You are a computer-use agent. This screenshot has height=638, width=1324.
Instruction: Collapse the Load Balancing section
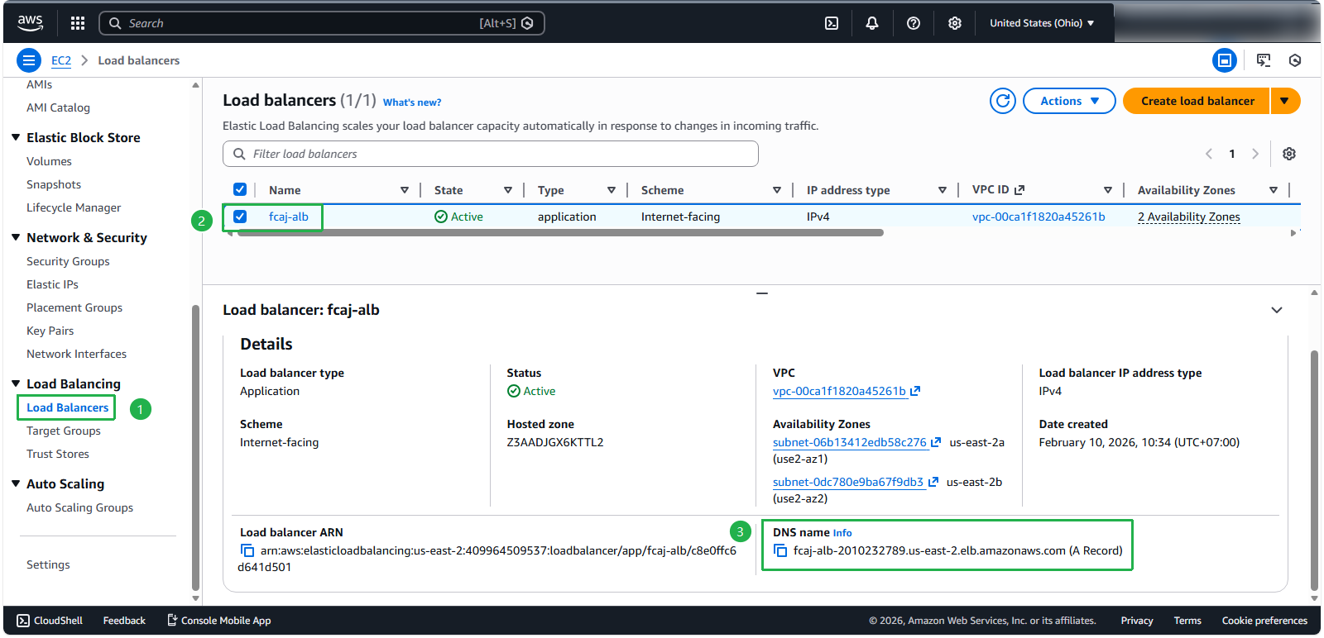point(16,383)
